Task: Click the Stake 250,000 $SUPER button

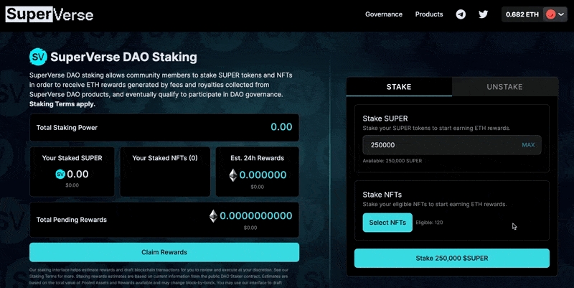Action: (x=452, y=259)
